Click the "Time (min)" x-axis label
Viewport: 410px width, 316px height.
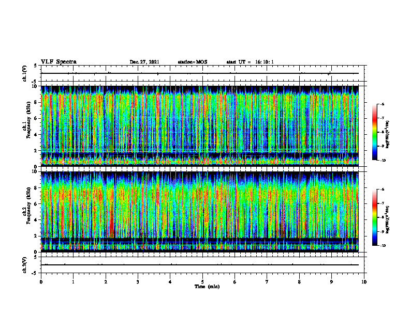(207, 287)
